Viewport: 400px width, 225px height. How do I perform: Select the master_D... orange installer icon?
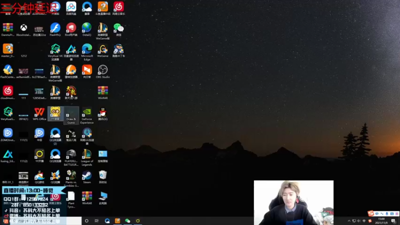(x=7, y=50)
